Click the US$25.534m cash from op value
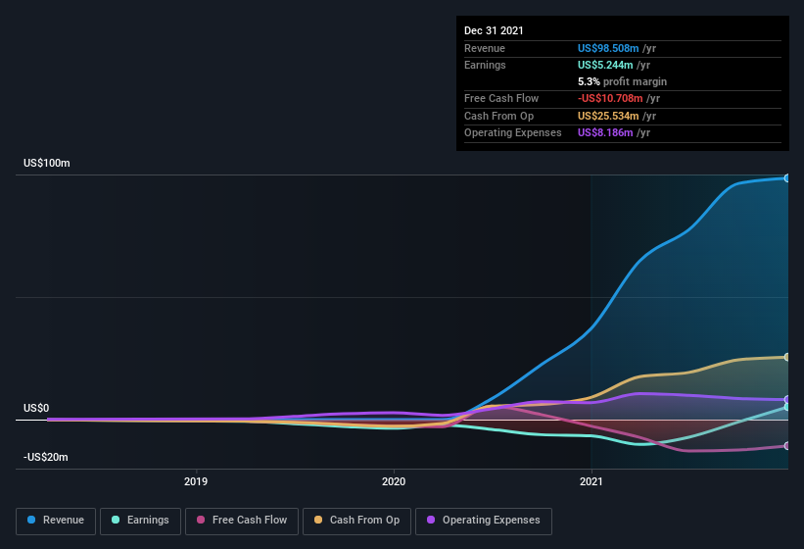 coord(608,116)
